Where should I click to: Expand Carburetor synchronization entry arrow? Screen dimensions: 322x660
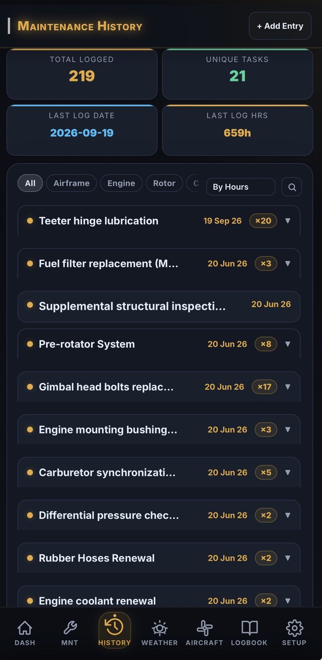point(288,472)
